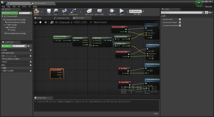This screenshot has height=117, width=214.
Task: Click the Clear button in compiler results
Action: pyautogui.click(x=156, y=114)
